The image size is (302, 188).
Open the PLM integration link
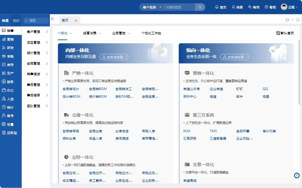(187, 131)
